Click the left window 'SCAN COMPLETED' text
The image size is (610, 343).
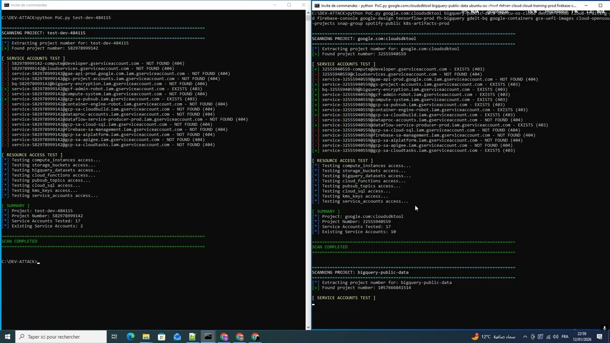point(19,242)
